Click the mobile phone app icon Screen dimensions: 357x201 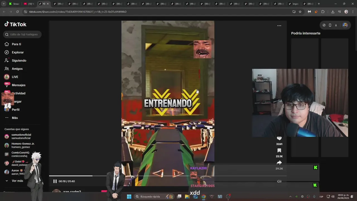pyautogui.click(x=330, y=25)
